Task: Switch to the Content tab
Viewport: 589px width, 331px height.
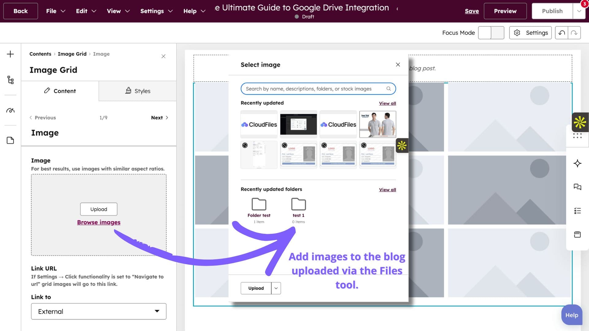Action: pos(60,91)
